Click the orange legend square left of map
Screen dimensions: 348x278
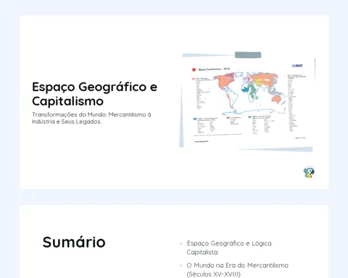[x=194, y=79]
